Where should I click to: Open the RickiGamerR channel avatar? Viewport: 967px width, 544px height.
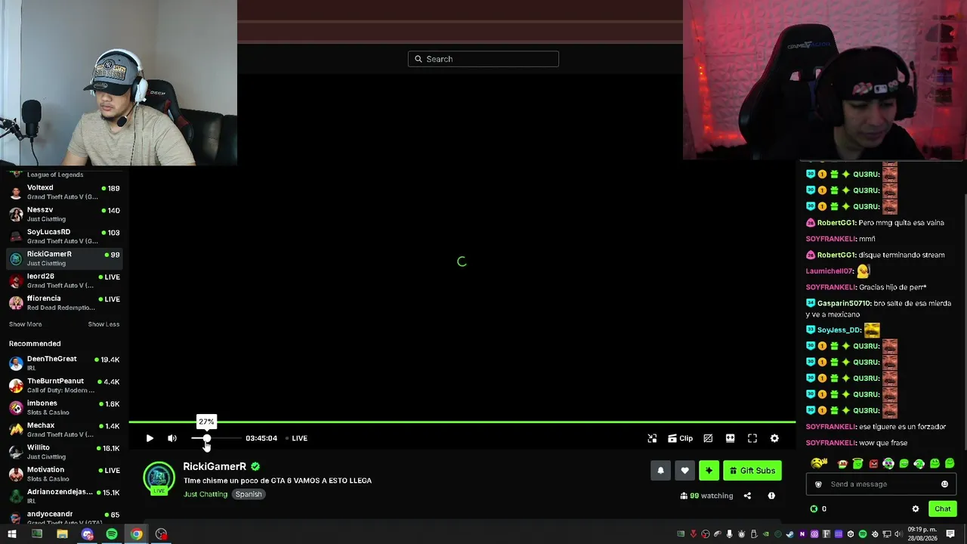(159, 478)
